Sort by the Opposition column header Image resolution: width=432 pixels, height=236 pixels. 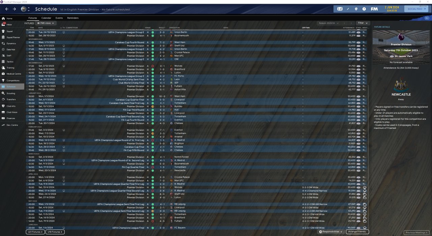pyautogui.click(x=174, y=28)
